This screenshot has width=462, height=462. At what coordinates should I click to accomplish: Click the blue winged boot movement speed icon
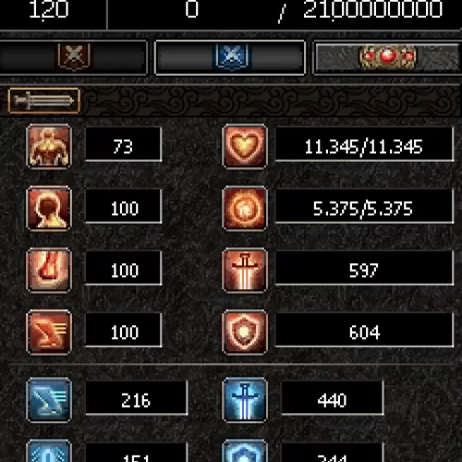[x=49, y=400]
